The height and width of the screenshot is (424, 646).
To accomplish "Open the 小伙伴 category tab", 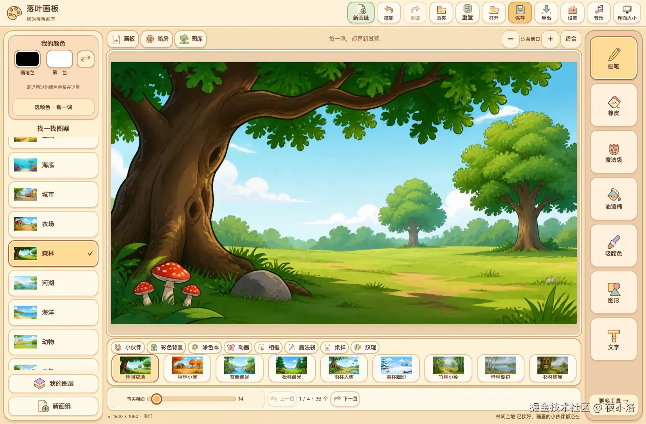I will pyautogui.click(x=128, y=347).
